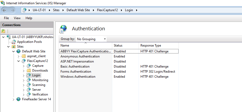Sort by the Response Type column header
The image size is (242, 112).
pos(159,45)
